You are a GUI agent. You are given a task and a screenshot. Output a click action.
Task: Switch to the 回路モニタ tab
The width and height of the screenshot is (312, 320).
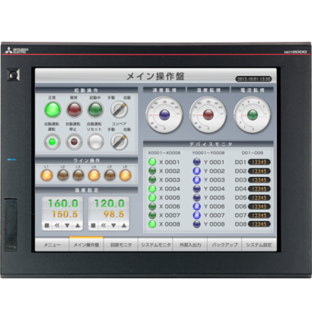(121, 244)
